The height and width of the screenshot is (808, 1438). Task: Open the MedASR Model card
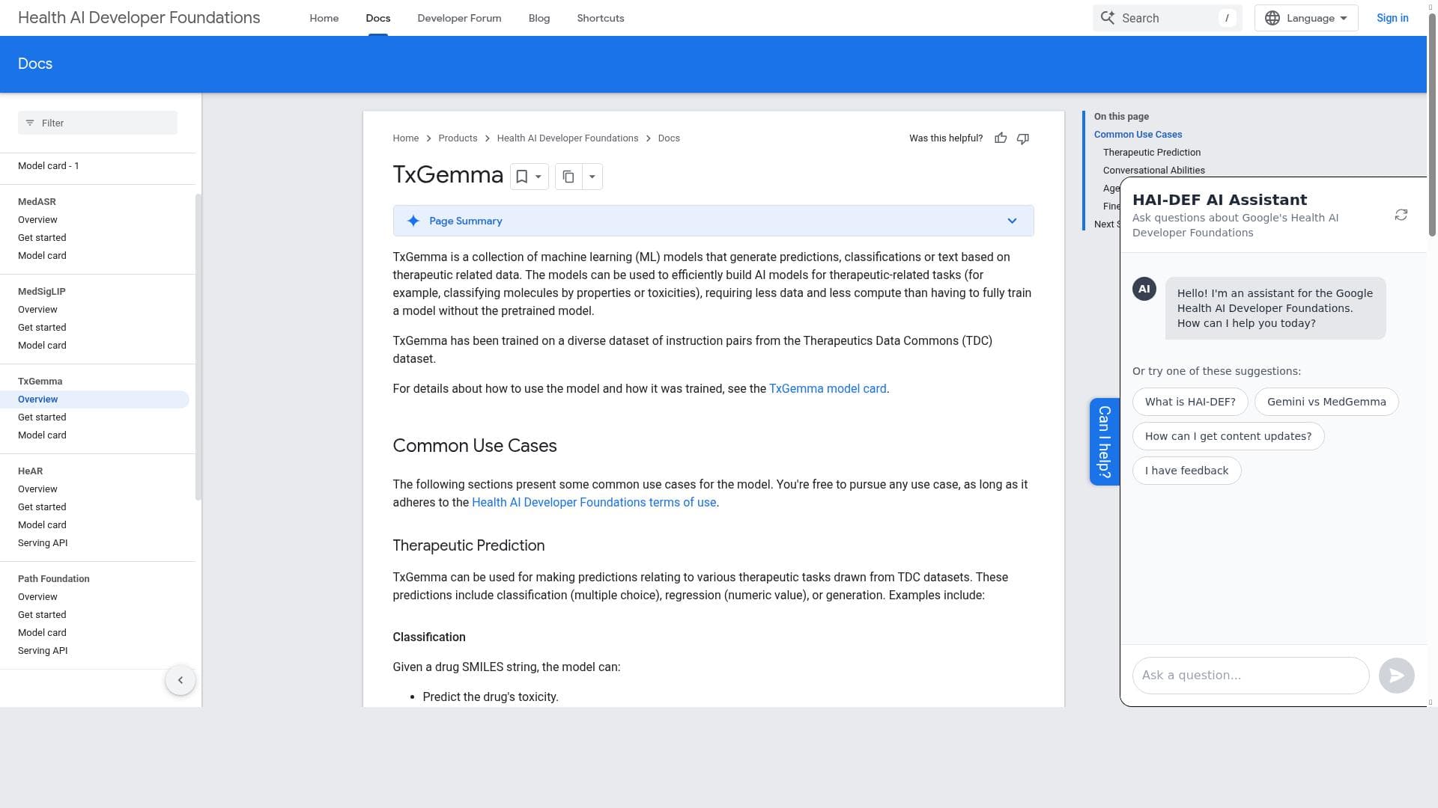click(42, 256)
